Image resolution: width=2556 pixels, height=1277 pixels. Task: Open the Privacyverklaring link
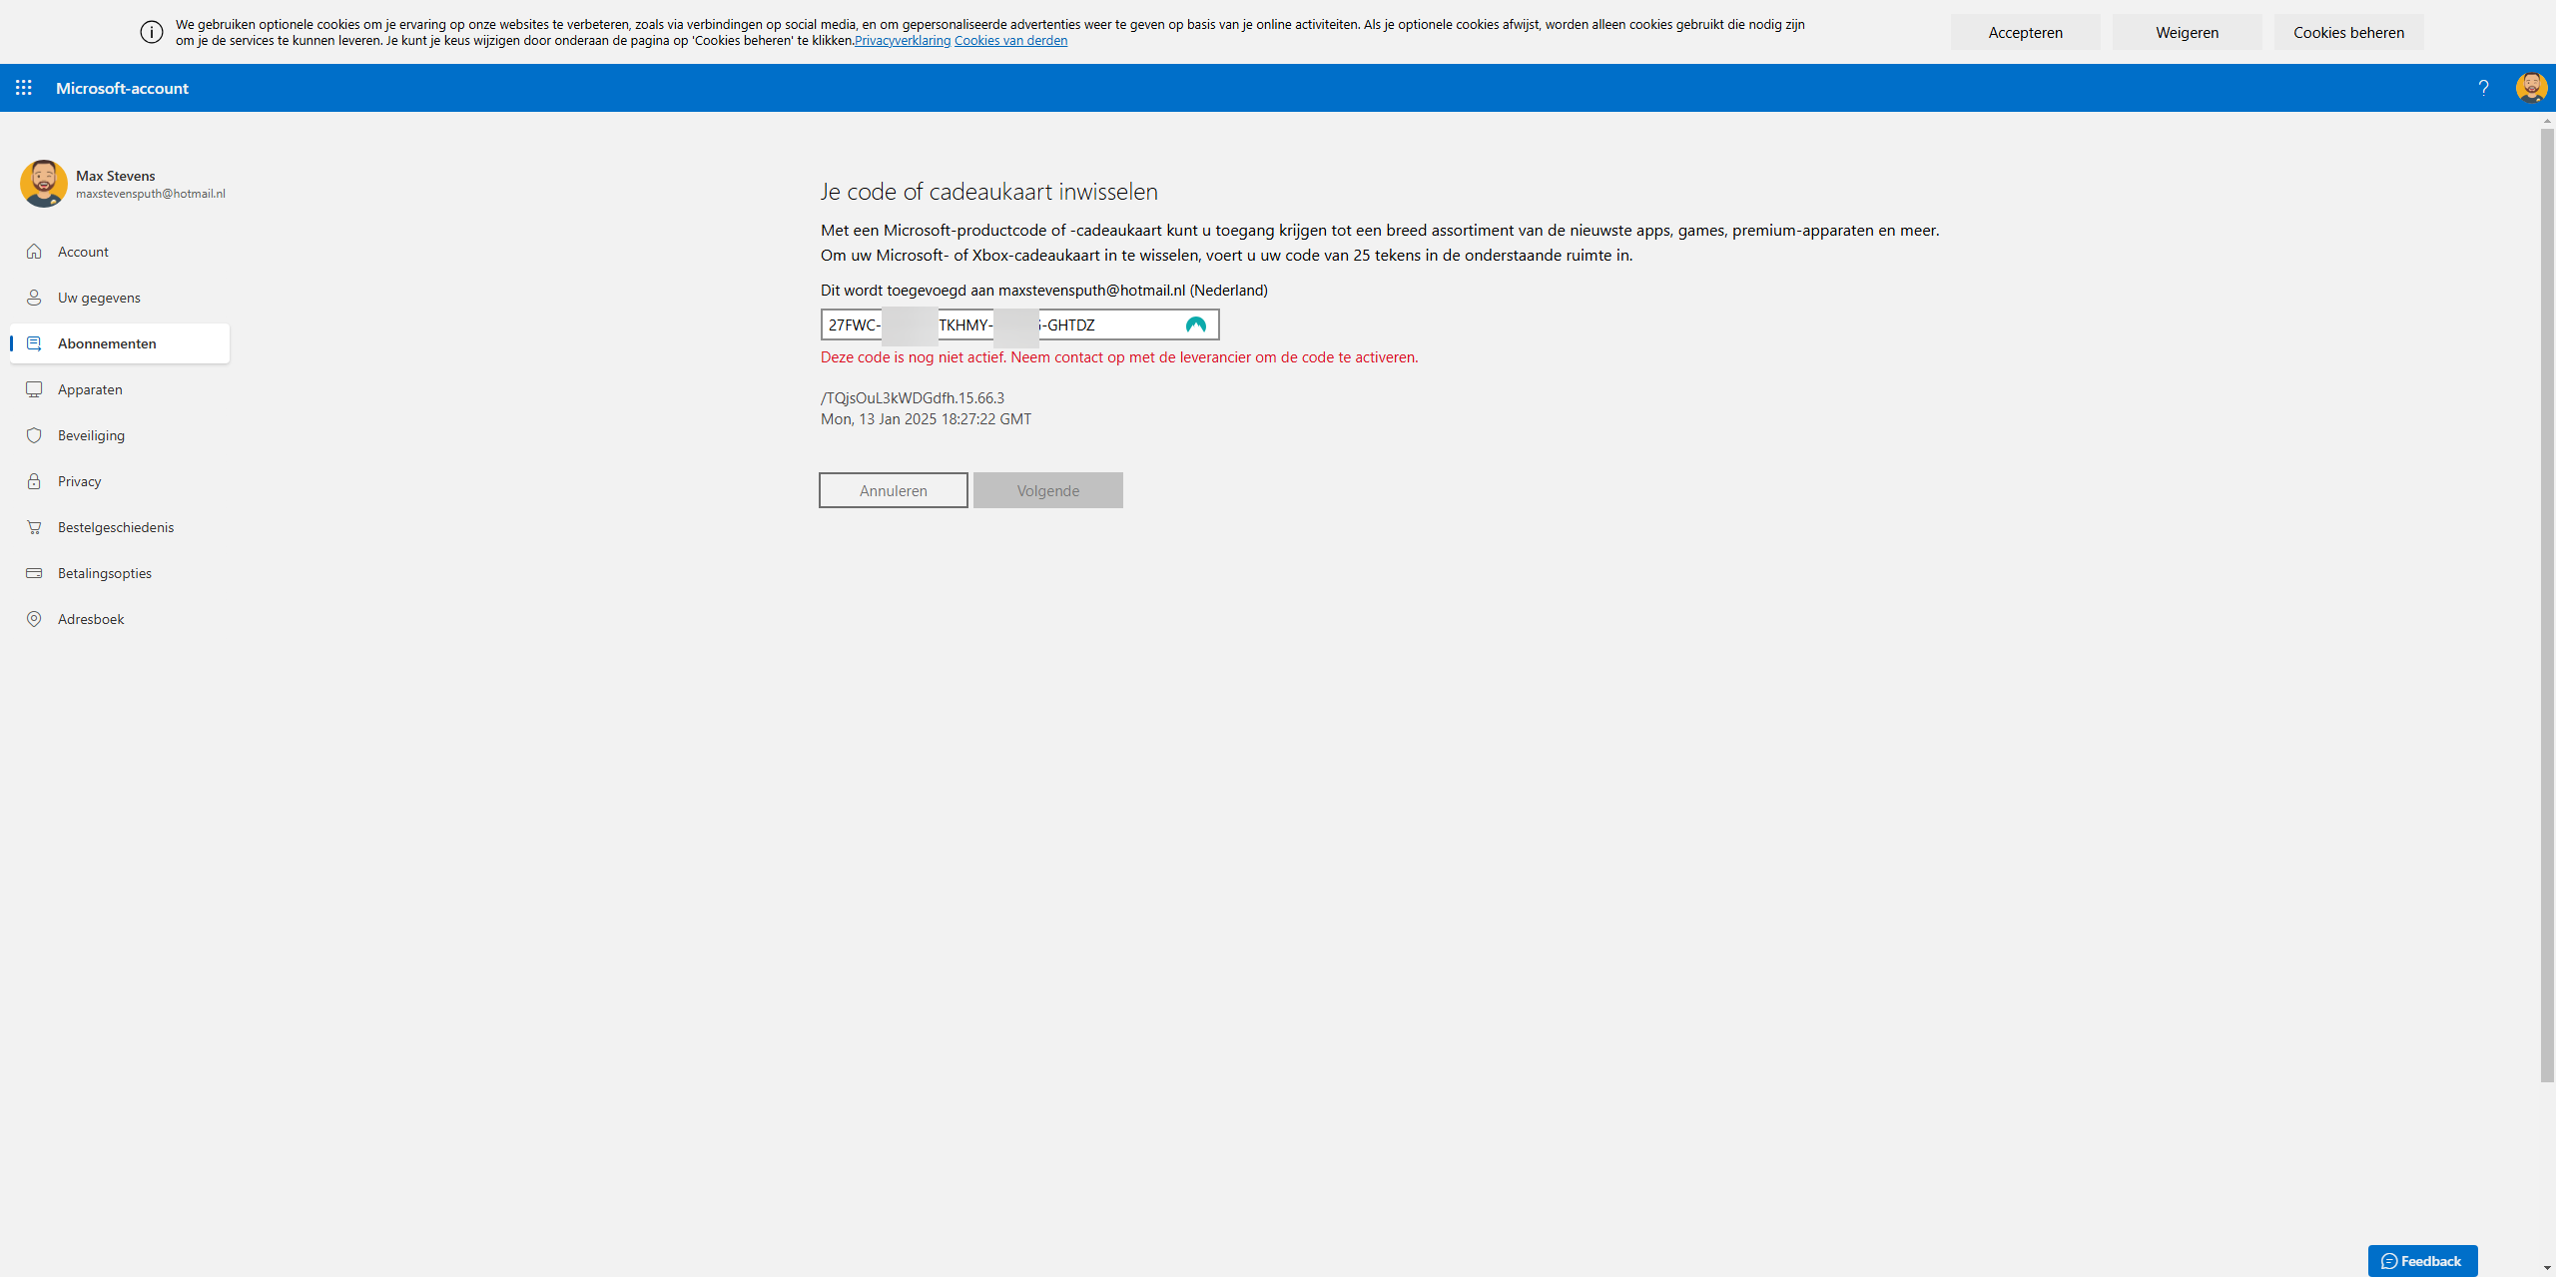click(x=902, y=41)
